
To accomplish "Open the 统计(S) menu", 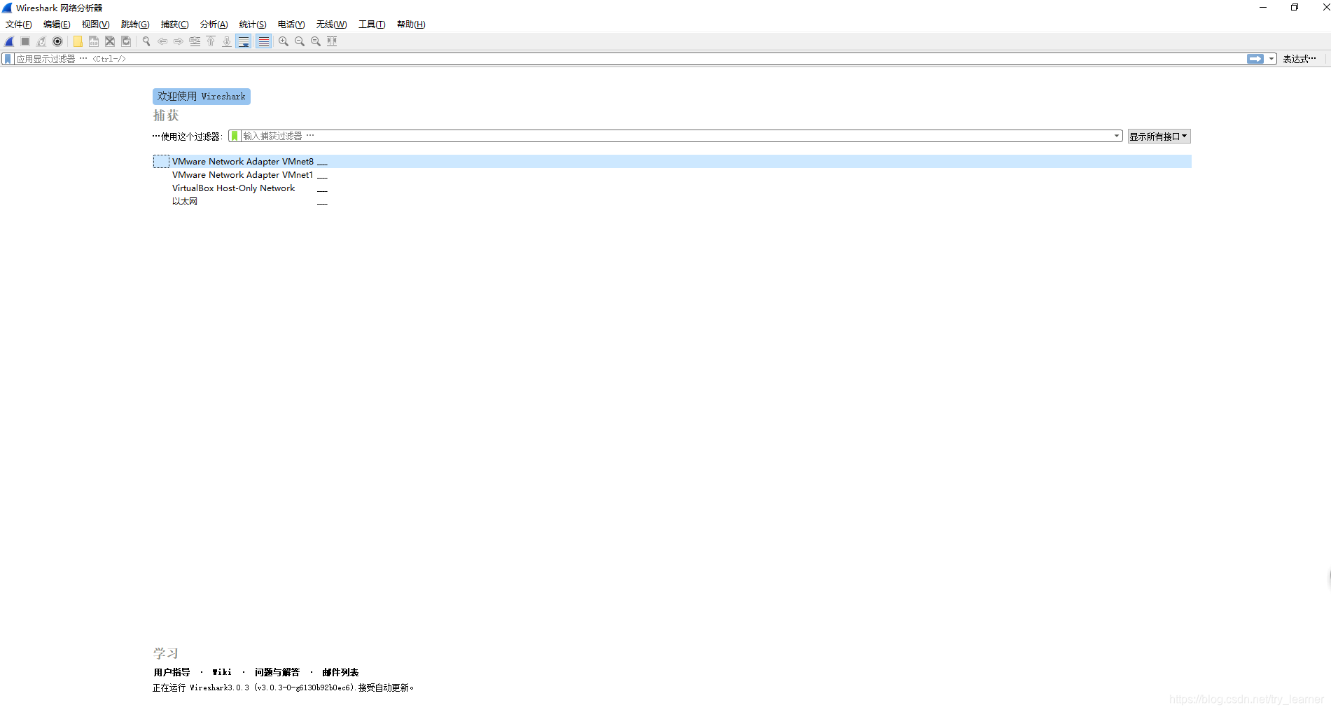I will tap(253, 25).
